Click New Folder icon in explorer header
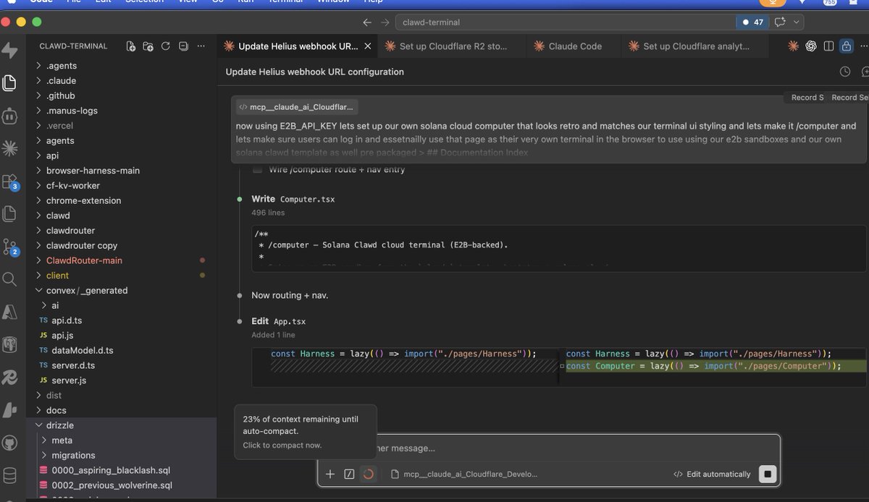This screenshot has width=869, height=502. (148, 46)
